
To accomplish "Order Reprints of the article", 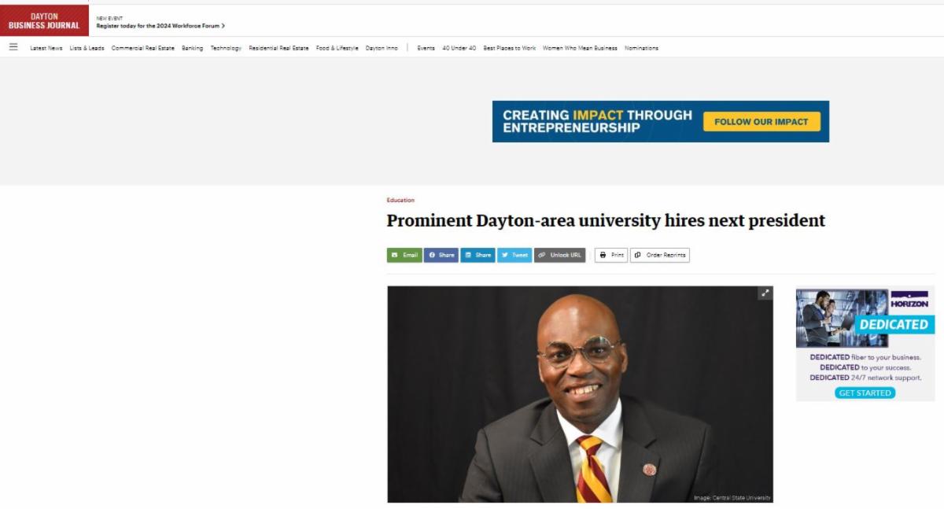I will click(x=660, y=255).
